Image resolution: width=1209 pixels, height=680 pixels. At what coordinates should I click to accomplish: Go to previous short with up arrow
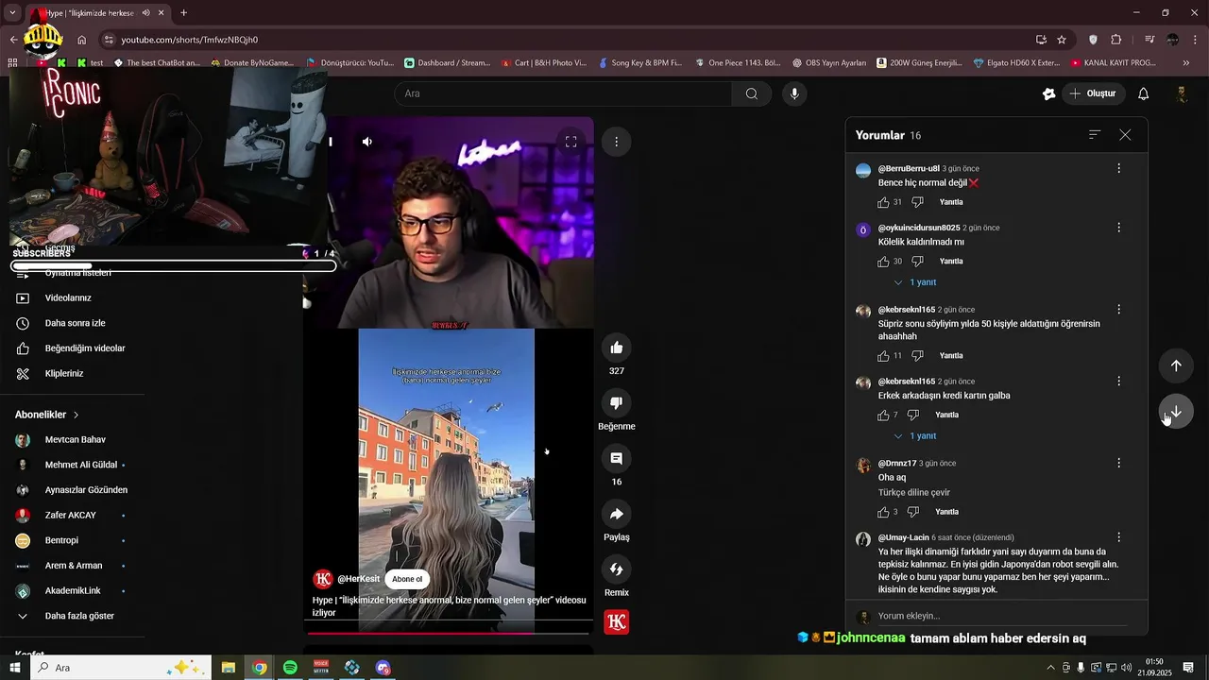pos(1176,365)
